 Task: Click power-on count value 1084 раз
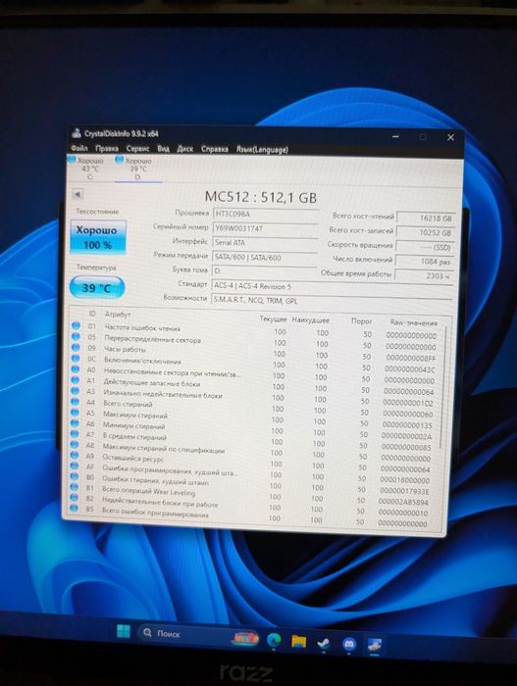point(424,262)
